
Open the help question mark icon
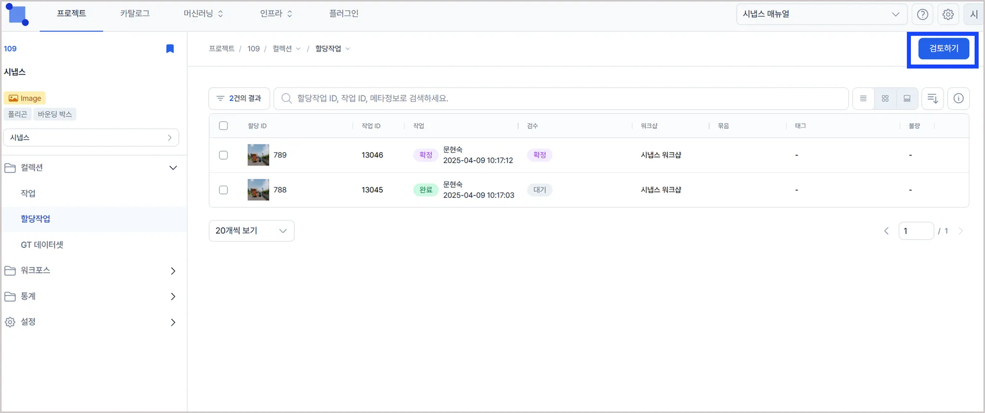coord(922,14)
